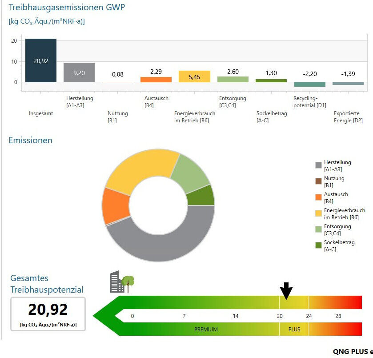Click the black arrow marker on the scale
The width and height of the screenshot is (373, 358).
click(286, 291)
